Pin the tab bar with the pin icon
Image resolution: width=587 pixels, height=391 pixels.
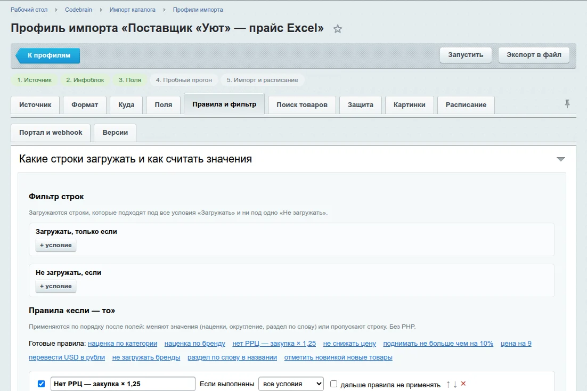coord(567,104)
